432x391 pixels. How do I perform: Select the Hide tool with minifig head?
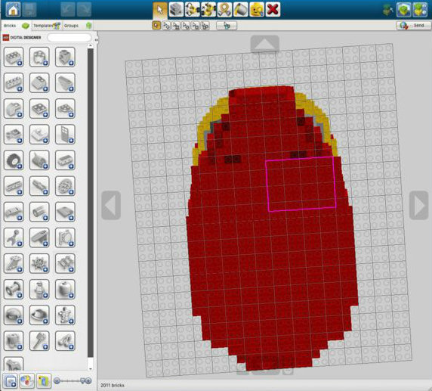(x=257, y=10)
